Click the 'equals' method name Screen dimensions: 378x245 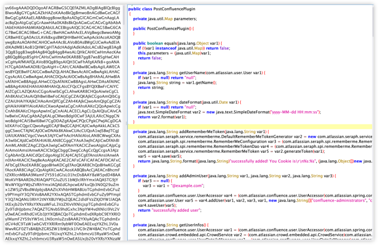tap(171, 43)
